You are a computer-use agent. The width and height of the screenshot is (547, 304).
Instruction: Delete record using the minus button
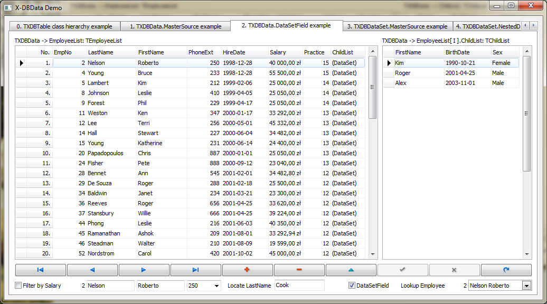(299, 270)
